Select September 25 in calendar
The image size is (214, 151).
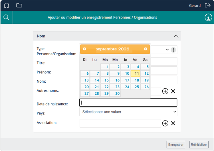point(135,87)
